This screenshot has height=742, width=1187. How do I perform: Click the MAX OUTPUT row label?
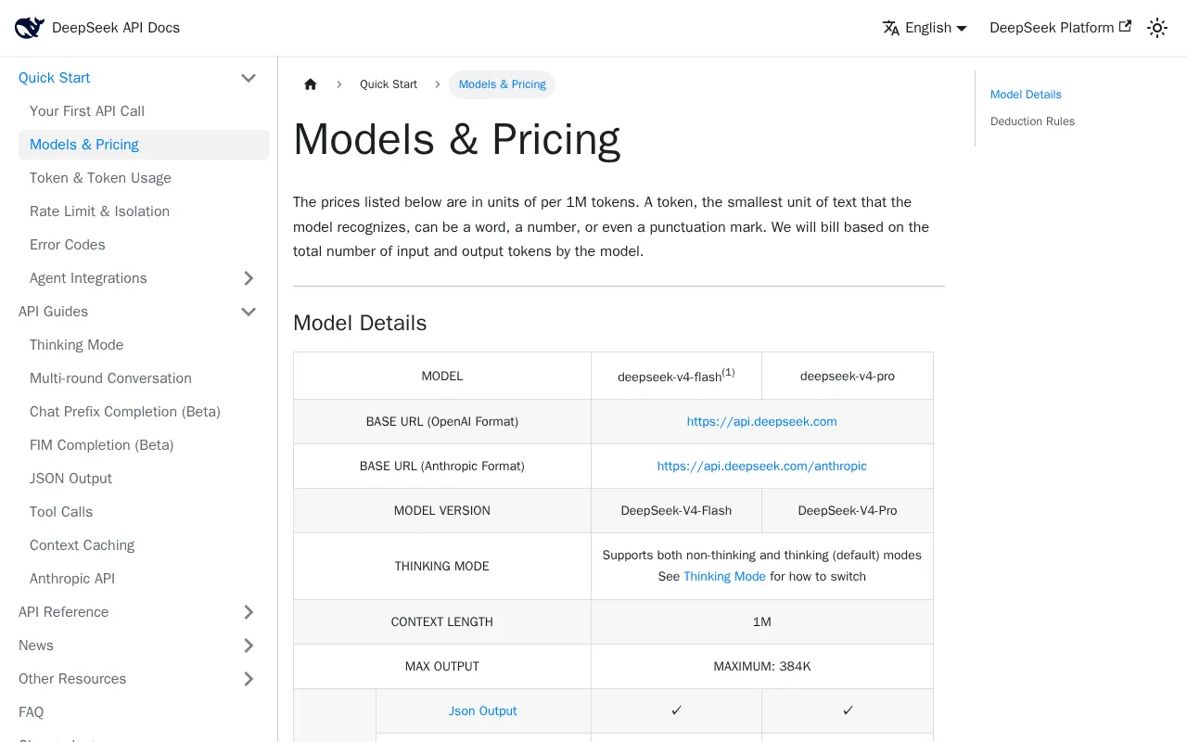pos(442,666)
